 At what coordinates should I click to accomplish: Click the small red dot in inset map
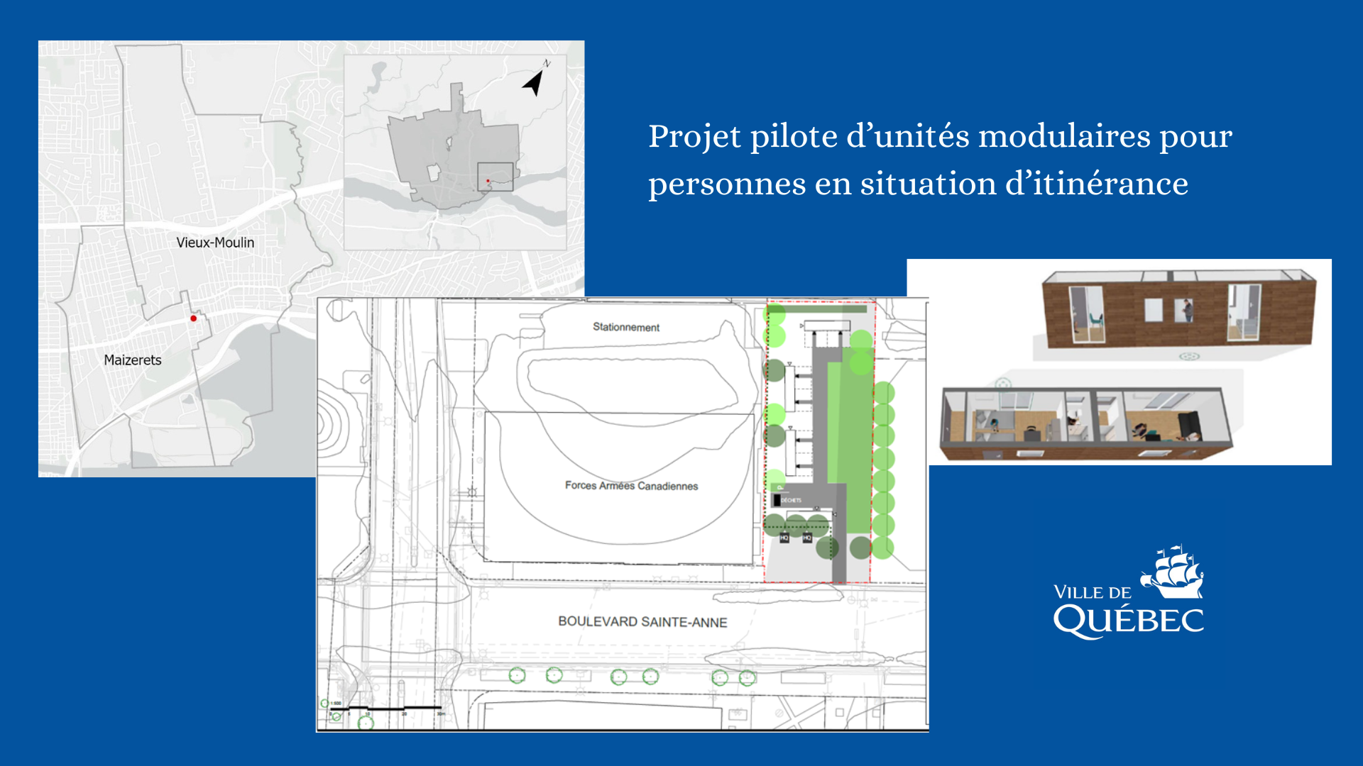488,181
